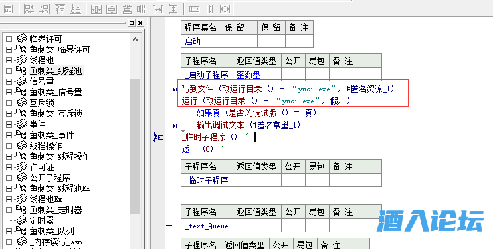The width and height of the screenshot is (493, 249).
Task: Expand the 线程池Ex tree node
Action: click(9, 199)
